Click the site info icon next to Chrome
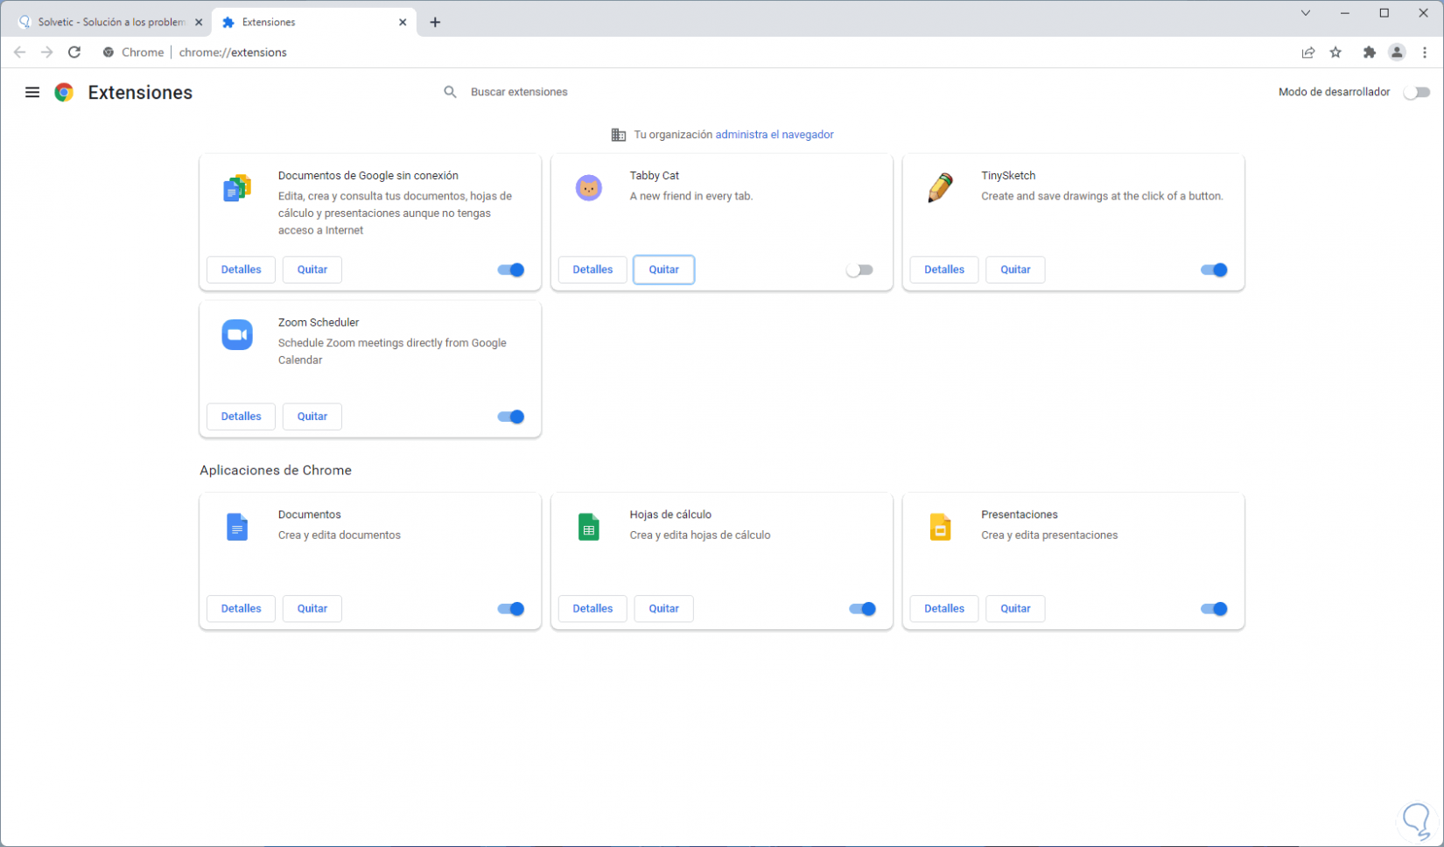The height and width of the screenshot is (847, 1444). tap(109, 52)
